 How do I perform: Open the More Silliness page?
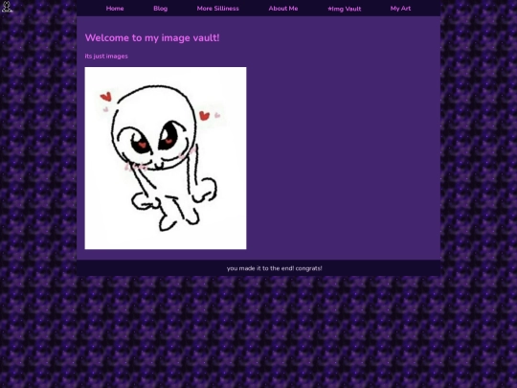(x=217, y=9)
